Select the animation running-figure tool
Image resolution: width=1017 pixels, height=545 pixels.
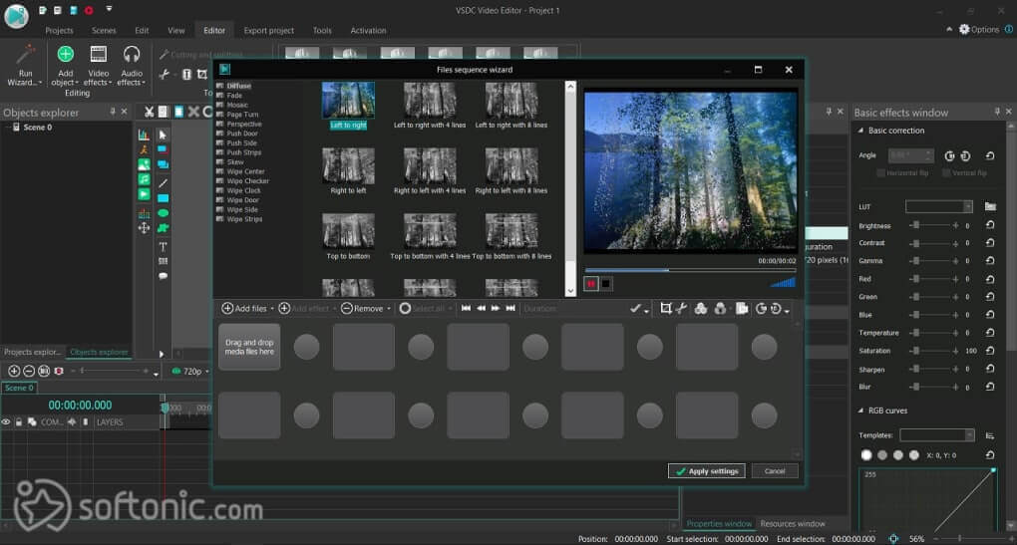click(x=144, y=149)
